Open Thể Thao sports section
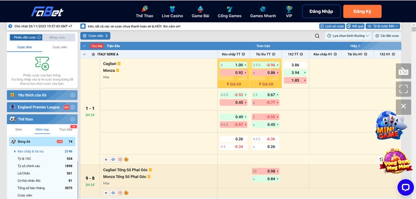The width and height of the screenshot is (416, 199). point(145,11)
